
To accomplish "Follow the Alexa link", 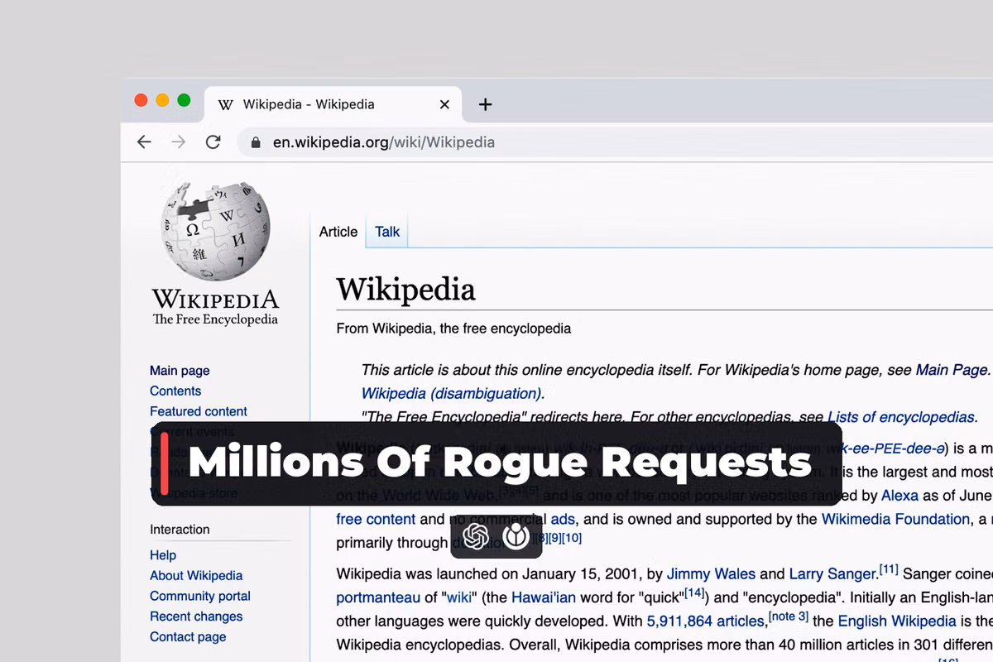I will (x=899, y=496).
